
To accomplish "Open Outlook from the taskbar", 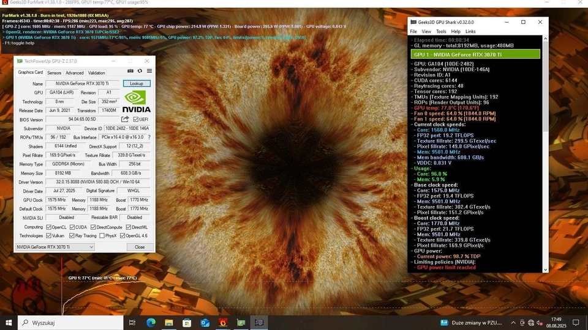I will 205,323.
